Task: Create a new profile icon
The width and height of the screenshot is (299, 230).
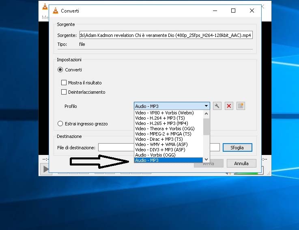Action: 241,106
